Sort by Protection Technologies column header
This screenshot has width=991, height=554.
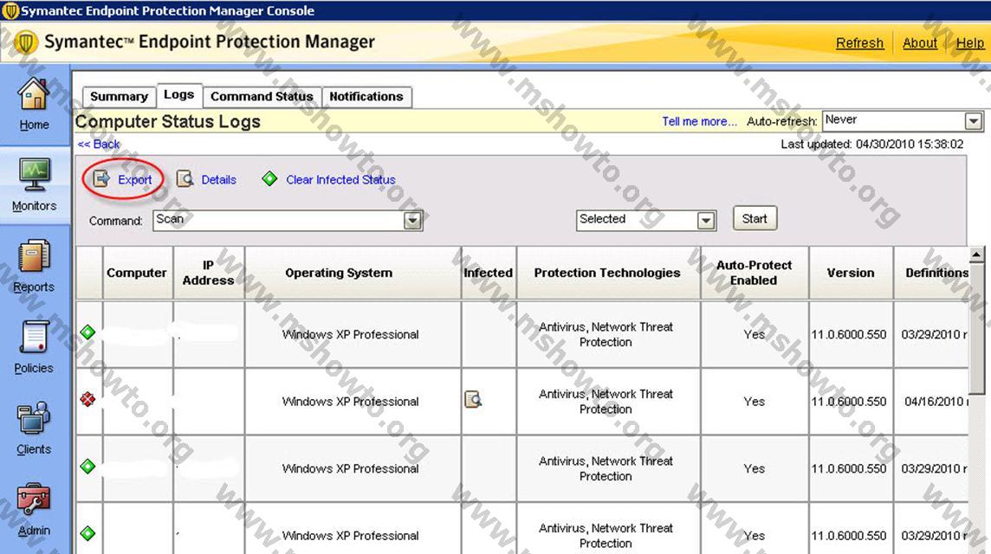coord(608,273)
